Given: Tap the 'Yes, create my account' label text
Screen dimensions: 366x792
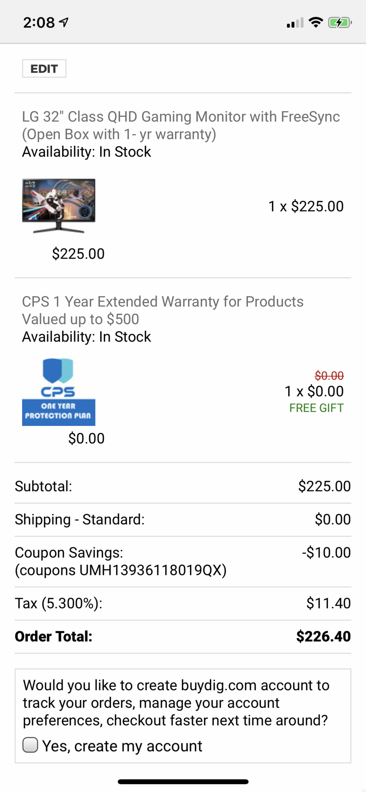Looking at the screenshot, I should pyautogui.click(x=122, y=746).
